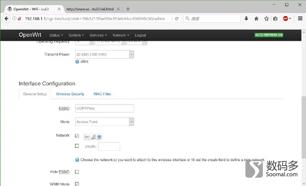Close the second tab with html URL
The height and width of the screenshot is (186, 306).
118,9
